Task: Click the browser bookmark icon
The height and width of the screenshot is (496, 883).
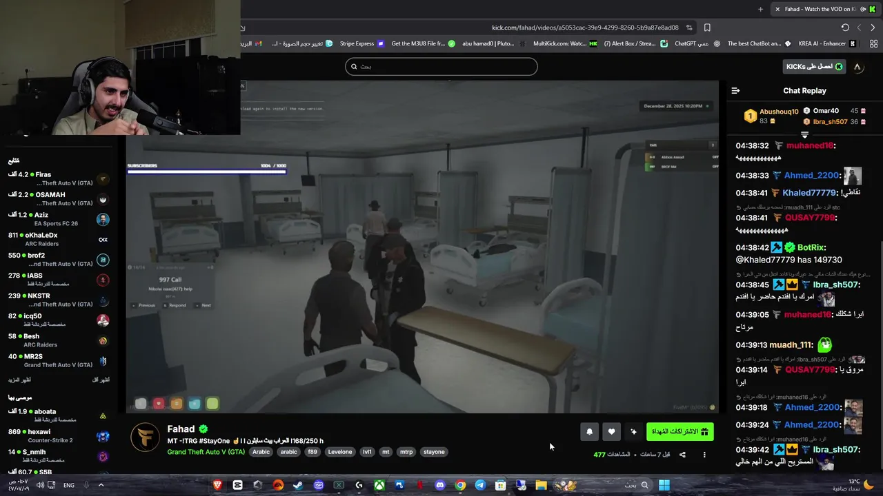Action: tap(707, 28)
